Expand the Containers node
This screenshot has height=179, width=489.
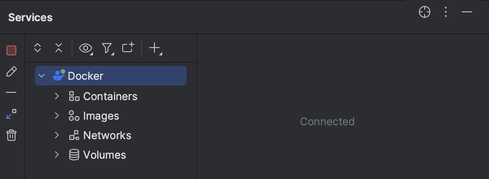point(57,96)
